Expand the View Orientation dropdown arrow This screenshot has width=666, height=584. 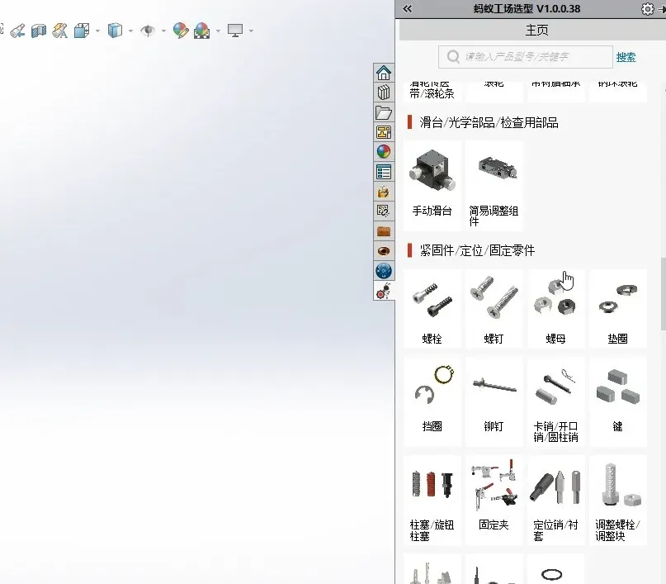[x=97, y=31]
